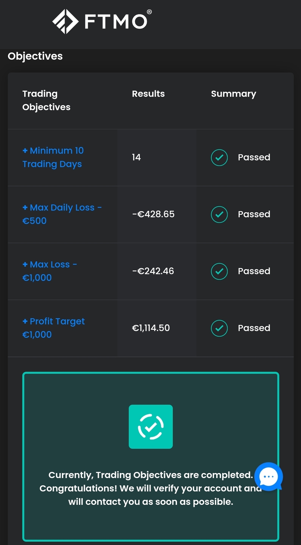Image resolution: width=301 pixels, height=545 pixels.
Task: Click the Minimum Trading Days passed checkmark
Action: [x=219, y=157]
